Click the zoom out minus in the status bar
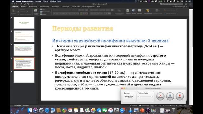Viewport: 203px width, 114px height. point(163,106)
